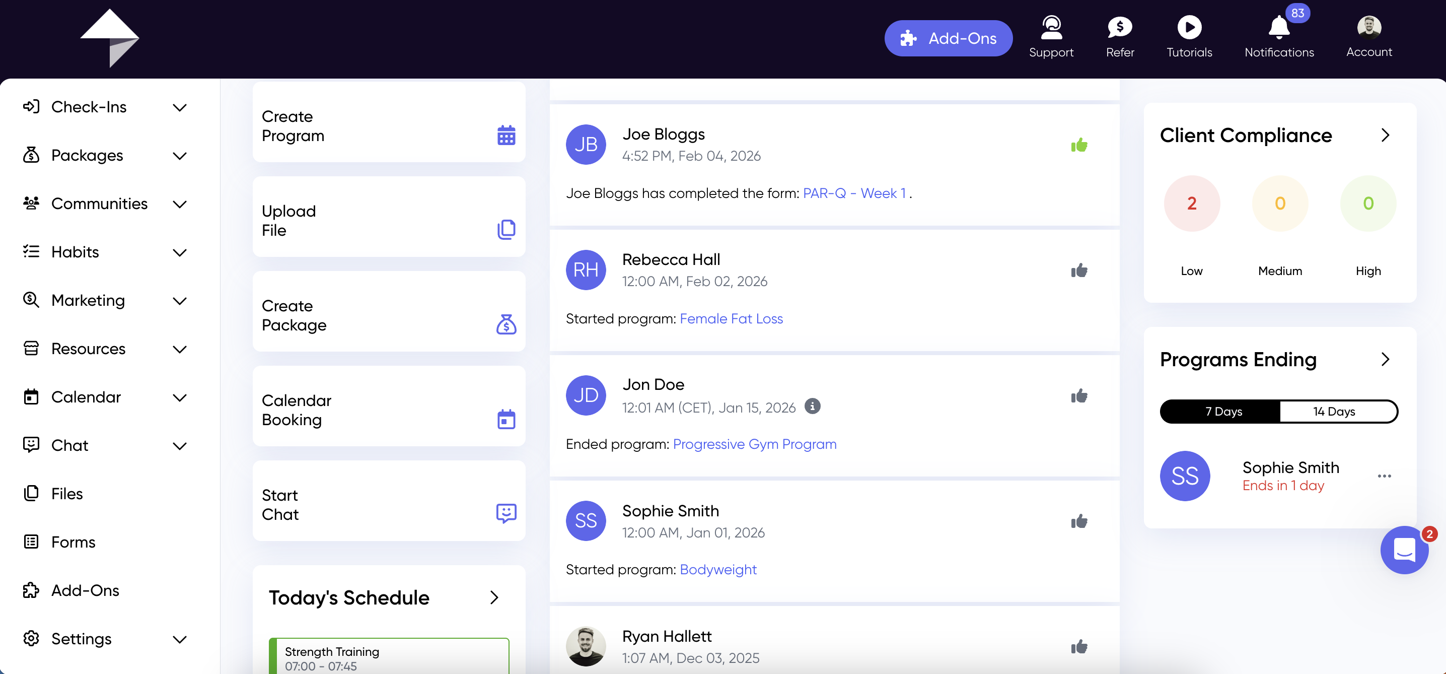Viewport: 1446px width, 674px height.
Task: Open Tutorials play icon
Action: point(1189,27)
